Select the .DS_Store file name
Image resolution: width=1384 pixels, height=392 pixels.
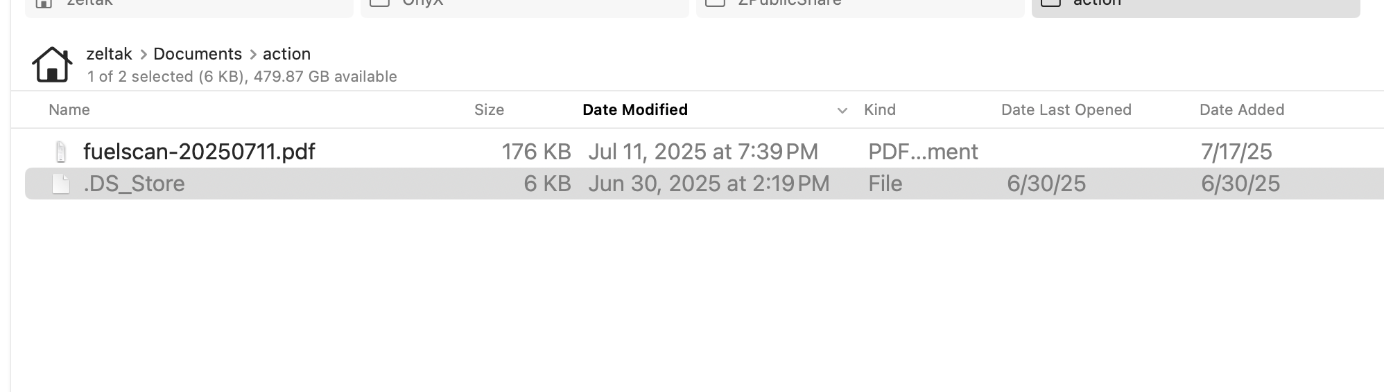coord(134,184)
